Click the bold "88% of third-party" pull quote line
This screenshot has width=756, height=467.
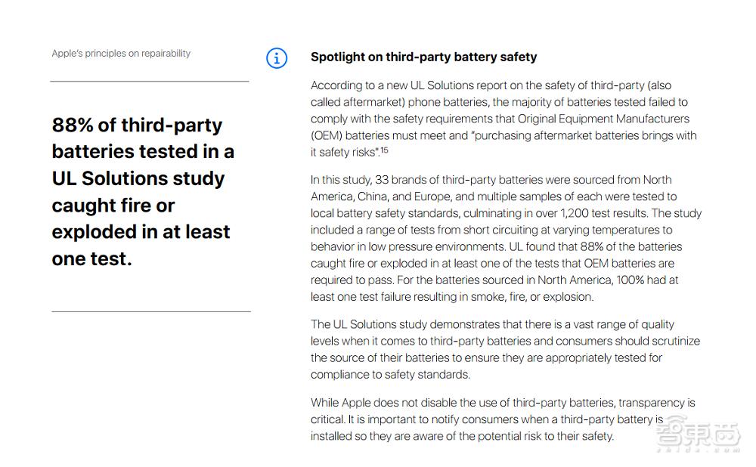point(137,125)
